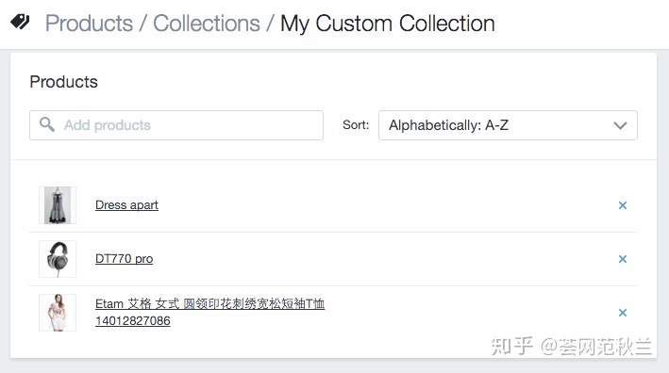669x373 pixels.
Task: Open the DT770 pro headphones thumbnail
Action: (58, 259)
